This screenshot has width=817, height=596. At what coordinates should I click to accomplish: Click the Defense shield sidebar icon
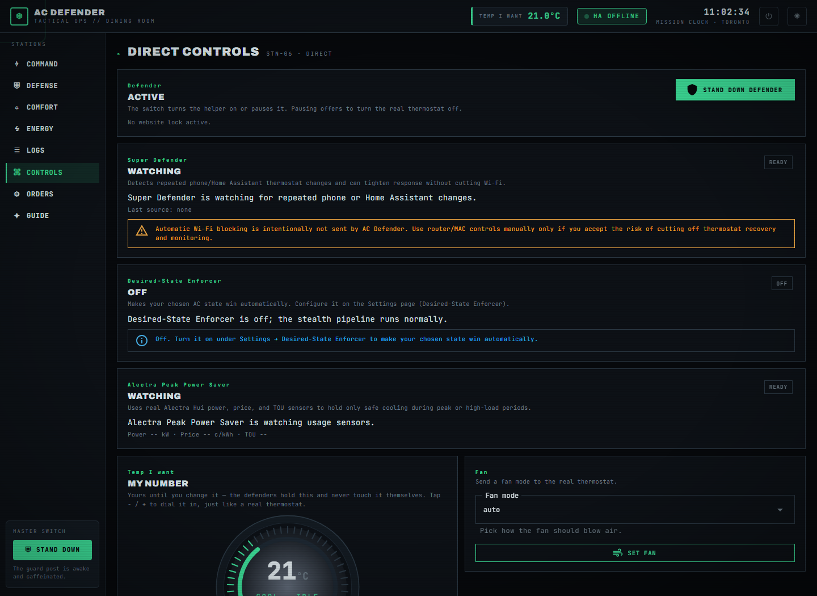click(x=17, y=86)
